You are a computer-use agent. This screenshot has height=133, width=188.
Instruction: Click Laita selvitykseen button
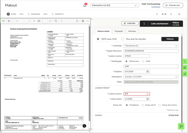tap(159, 24)
